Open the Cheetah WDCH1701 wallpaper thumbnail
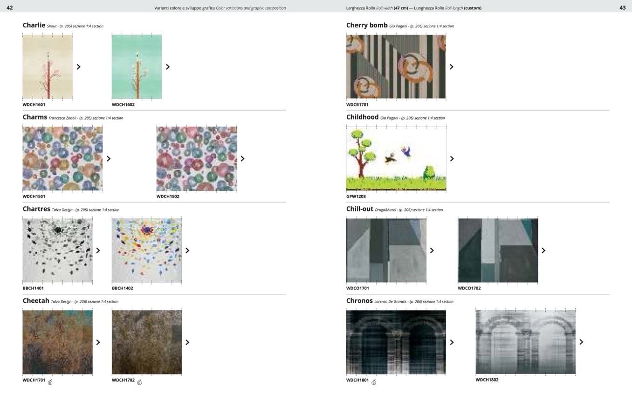Image resolution: width=632 pixels, height=409 pixels. point(57,342)
